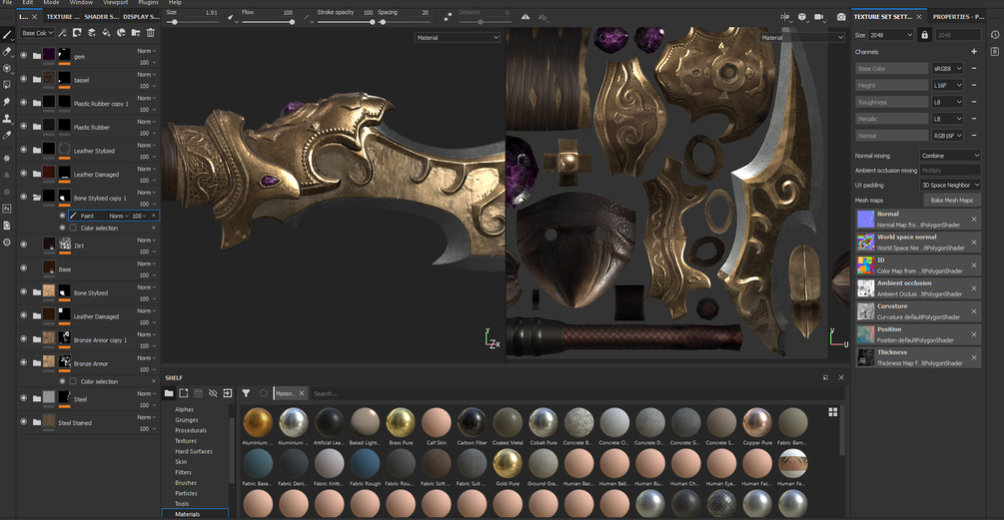Add a new paint layer via stacked layers icon
This screenshot has height=520, width=1004.
92,33
